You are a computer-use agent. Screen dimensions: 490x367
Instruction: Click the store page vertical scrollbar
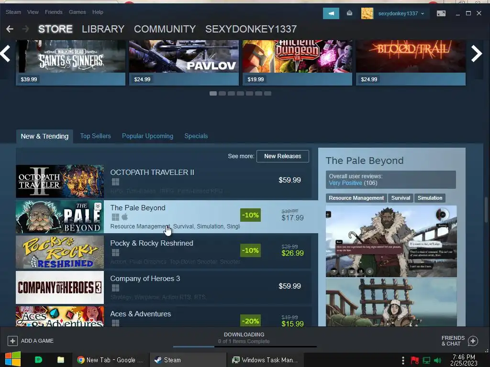(x=486, y=210)
